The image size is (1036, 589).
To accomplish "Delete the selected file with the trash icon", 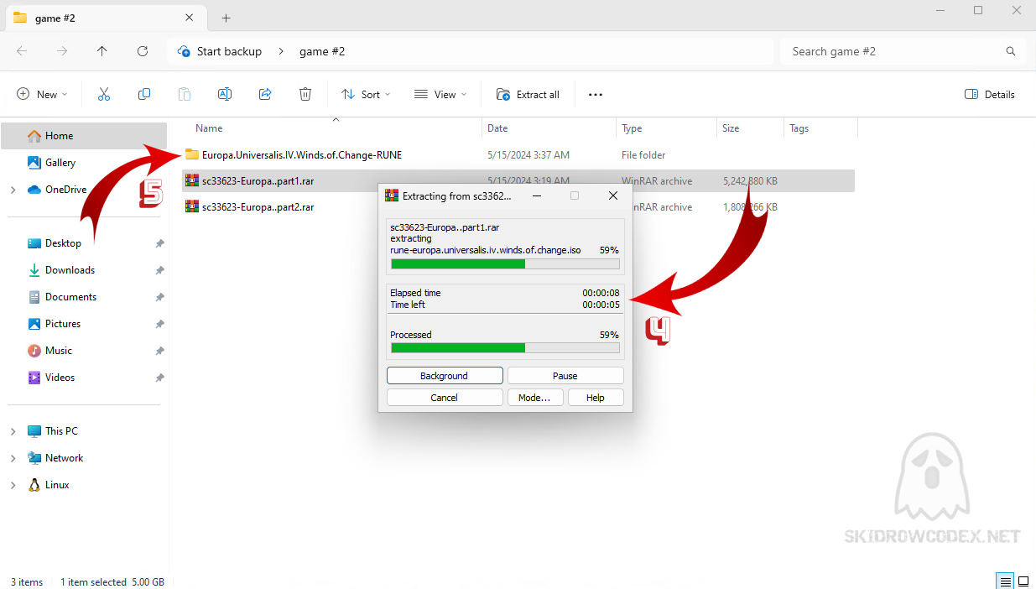I will click(305, 95).
